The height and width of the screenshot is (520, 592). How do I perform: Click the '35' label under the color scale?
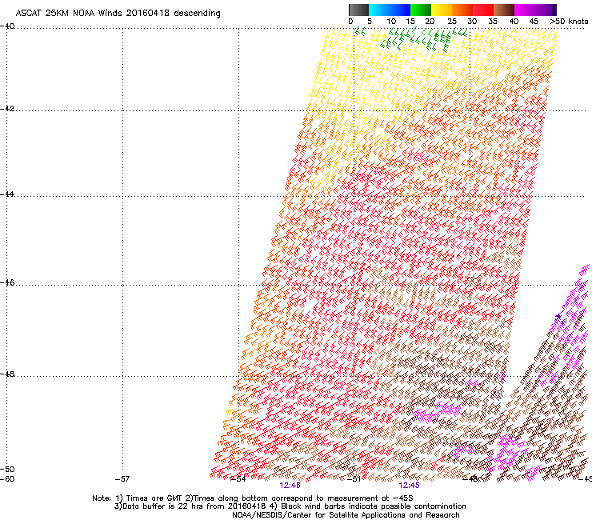[x=493, y=22]
